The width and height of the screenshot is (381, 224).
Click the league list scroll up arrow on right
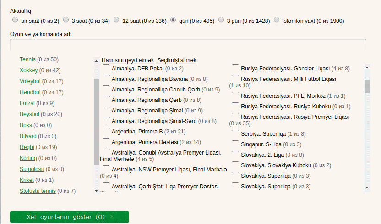(367, 67)
